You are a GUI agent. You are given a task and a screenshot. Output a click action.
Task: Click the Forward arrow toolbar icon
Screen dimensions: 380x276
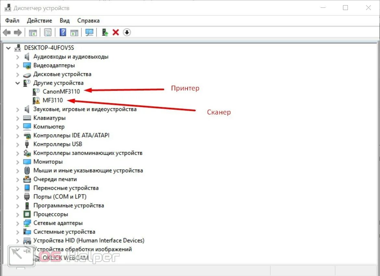18,32
